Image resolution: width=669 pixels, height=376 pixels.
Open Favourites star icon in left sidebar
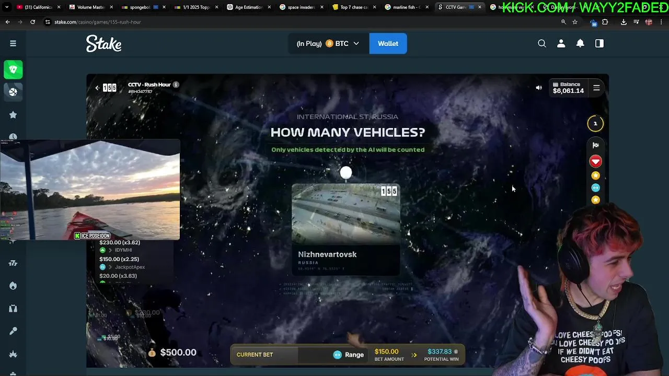pos(13,115)
